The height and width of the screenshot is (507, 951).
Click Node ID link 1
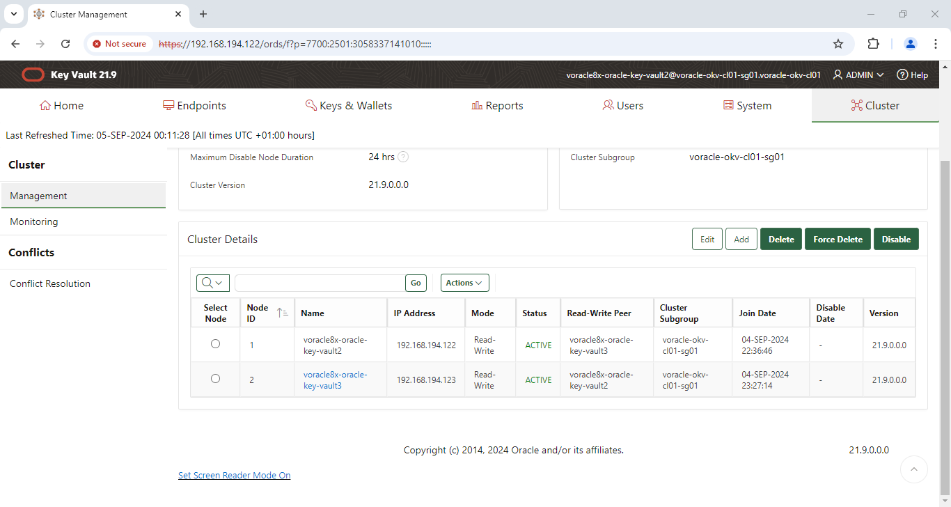251,345
